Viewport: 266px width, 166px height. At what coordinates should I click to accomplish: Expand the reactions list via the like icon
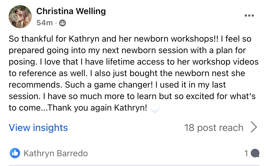pos(15,153)
